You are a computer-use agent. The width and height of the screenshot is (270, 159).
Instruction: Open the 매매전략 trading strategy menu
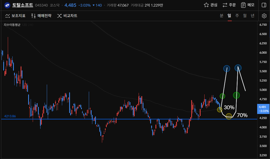coord(41,16)
